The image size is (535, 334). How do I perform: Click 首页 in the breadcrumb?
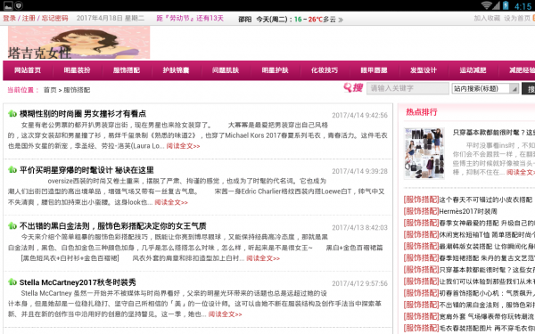pos(50,90)
